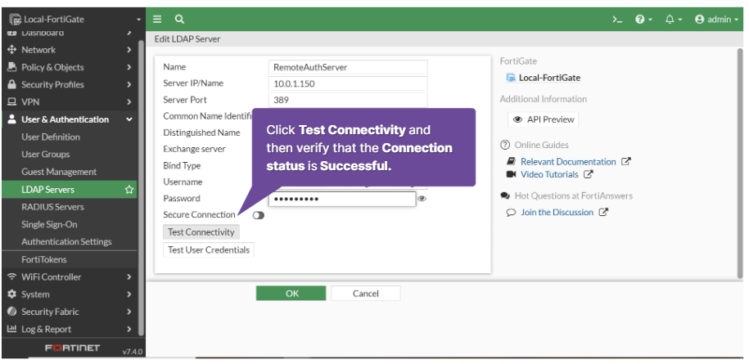Click the Join the Discussion chat icon

coord(511,213)
